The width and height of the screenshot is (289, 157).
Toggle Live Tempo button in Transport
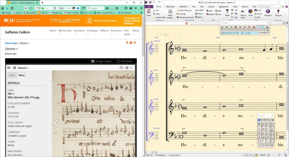pos(263,27)
